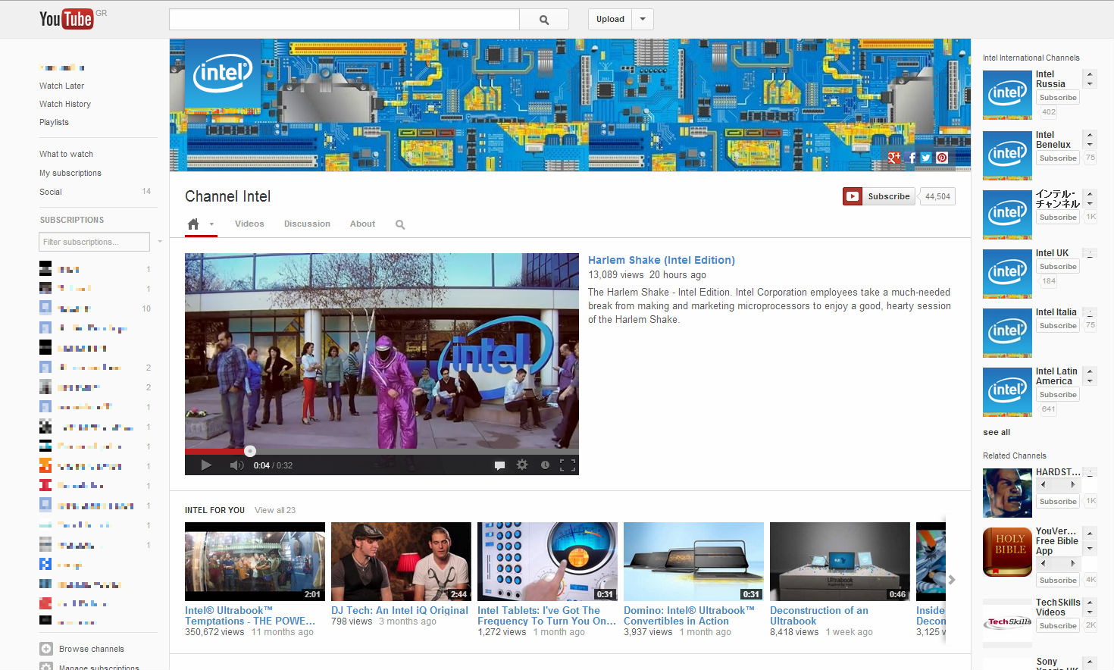This screenshot has width=1114, height=670.
Task: Click the Google+ icon on the banner
Action: coord(894,158)
